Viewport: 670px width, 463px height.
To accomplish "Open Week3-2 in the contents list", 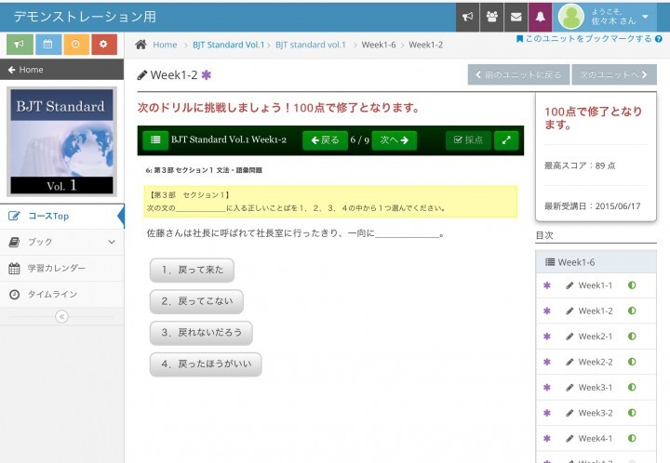I will (596, 413).
